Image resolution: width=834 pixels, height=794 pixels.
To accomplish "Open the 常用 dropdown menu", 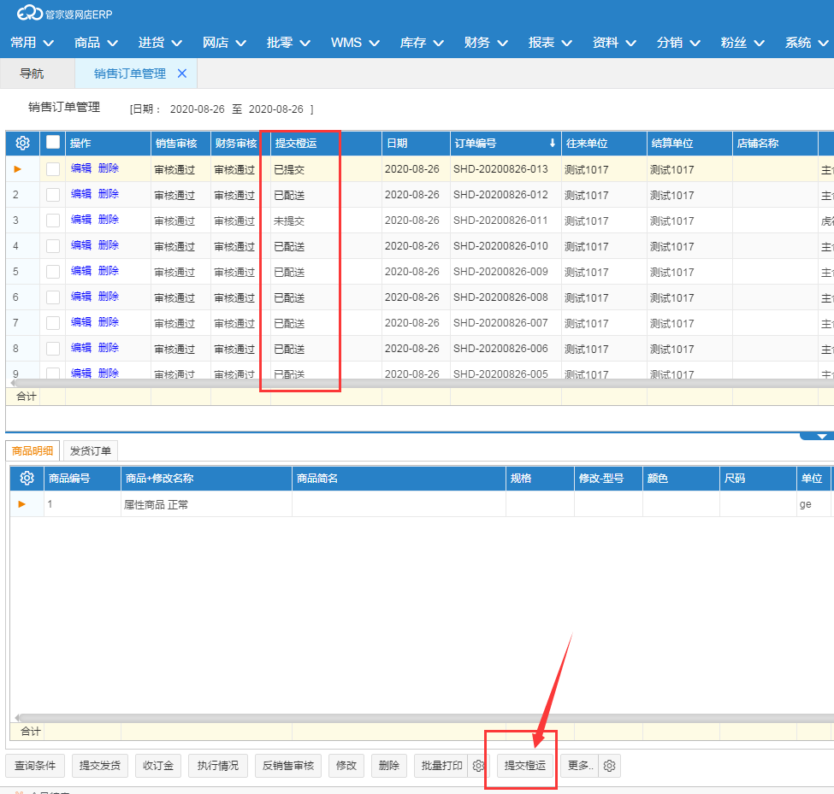I will coord(32,43).
